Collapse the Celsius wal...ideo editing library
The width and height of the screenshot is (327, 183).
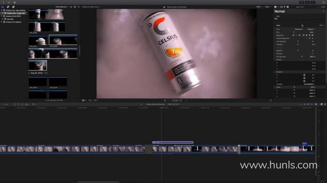coord(2,10)
